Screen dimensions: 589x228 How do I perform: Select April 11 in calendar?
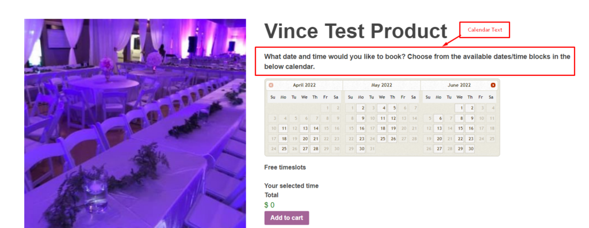tap(283, 128)
